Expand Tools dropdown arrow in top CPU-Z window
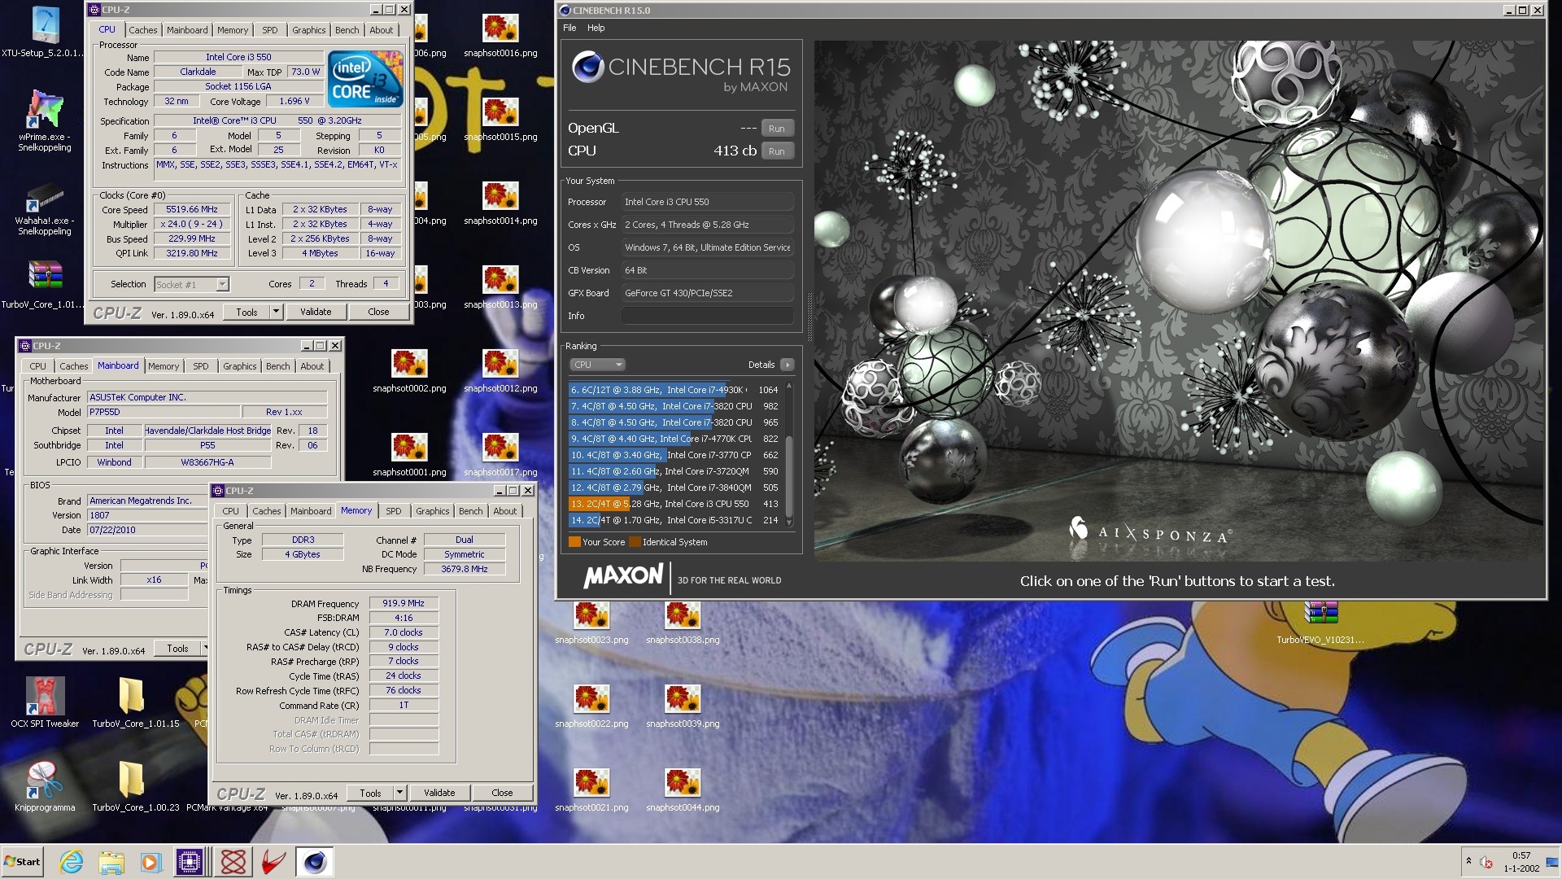The image size is (1562, 879). point(276,312)
